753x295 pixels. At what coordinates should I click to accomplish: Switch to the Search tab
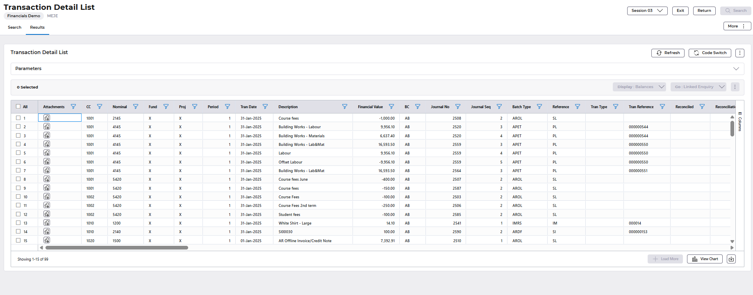tap(14, 27)
